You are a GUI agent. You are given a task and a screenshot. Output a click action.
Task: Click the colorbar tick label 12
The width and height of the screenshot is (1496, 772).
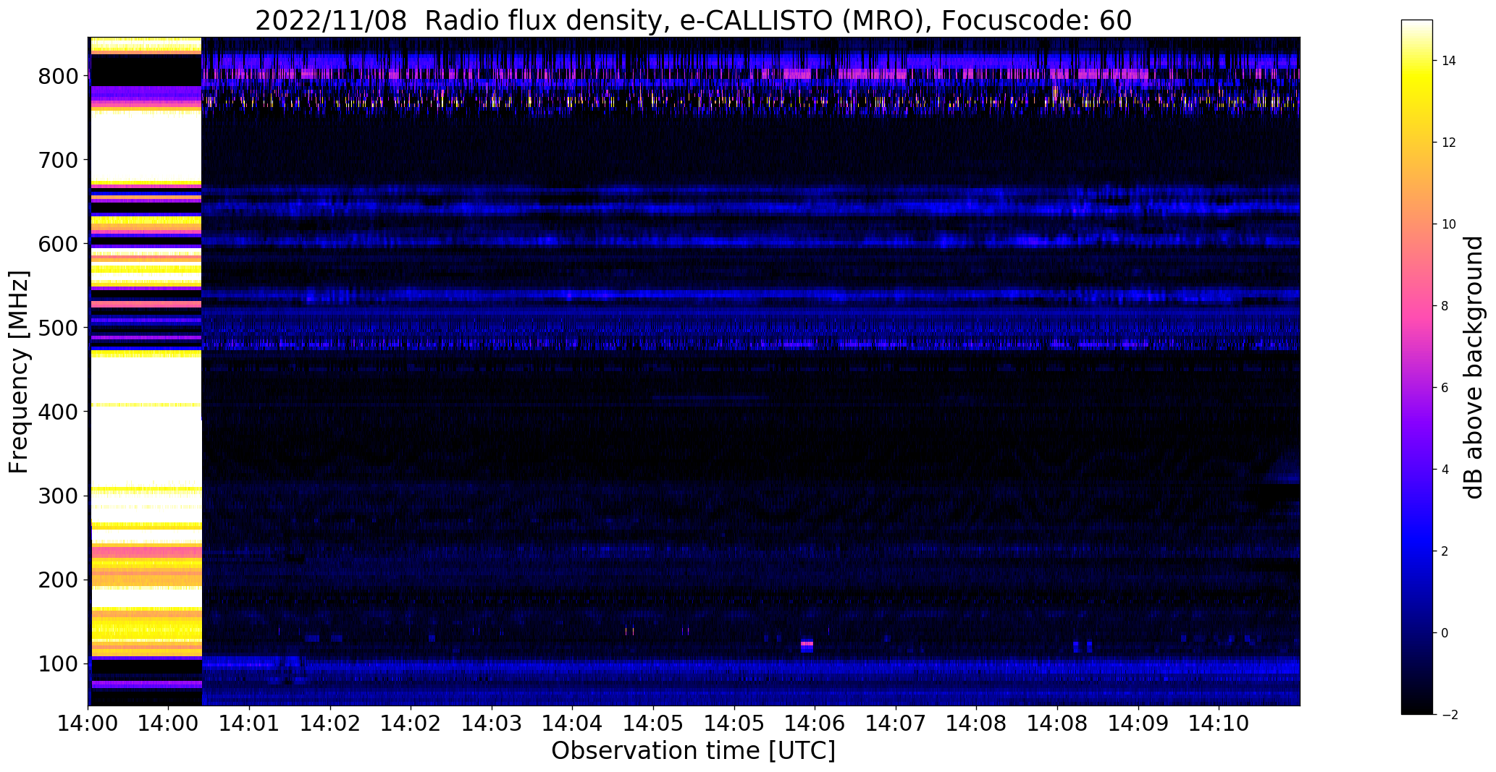[1449, 143]
